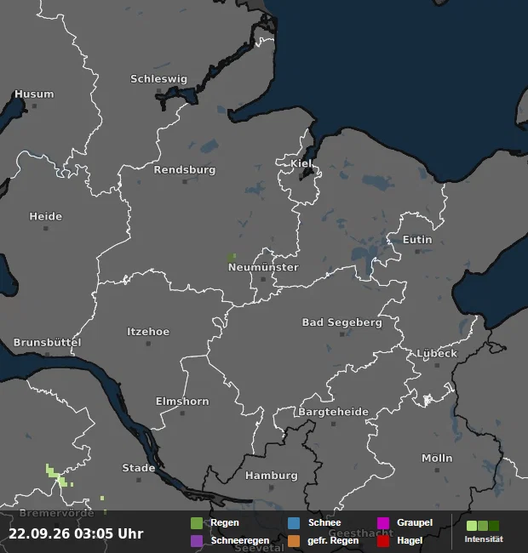Click the orange gefr. Regen legend swatch
Image resolution: width=528 pixels, height=553 pixels.
click(x=294, y=541)
